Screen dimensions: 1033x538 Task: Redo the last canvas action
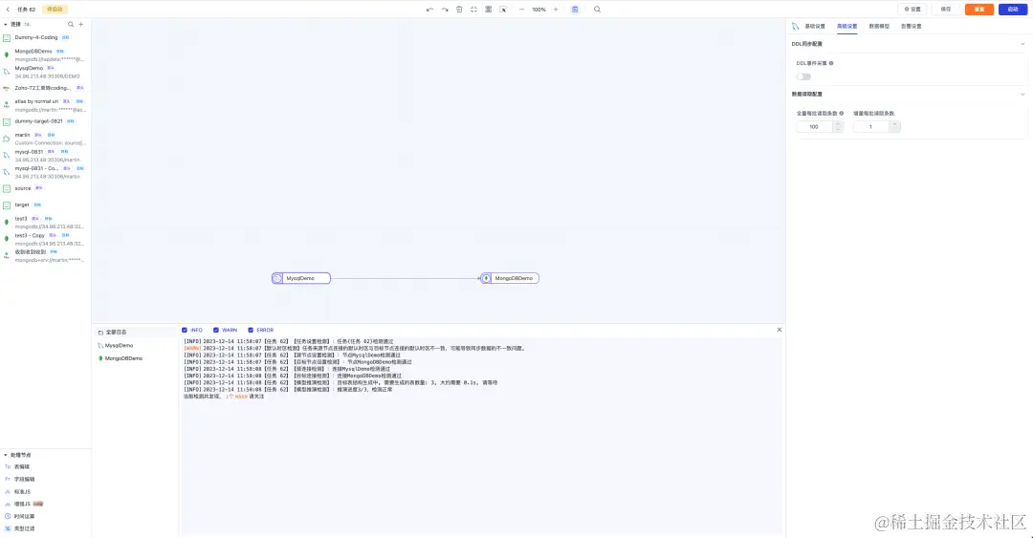445,10
